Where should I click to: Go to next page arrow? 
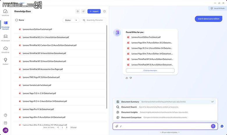point(67,127)
